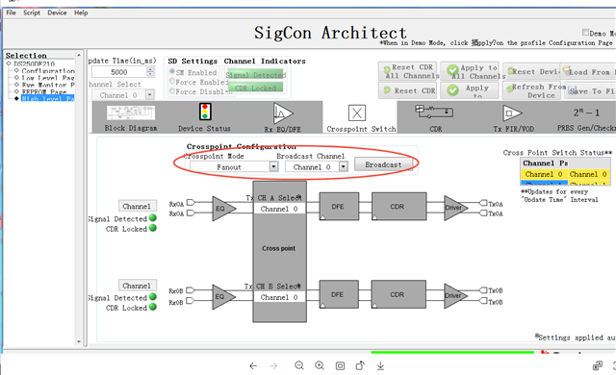
Task: Collapse the DS250DF210 tree node
Action: pyautogui.click(x=9, y=63)
